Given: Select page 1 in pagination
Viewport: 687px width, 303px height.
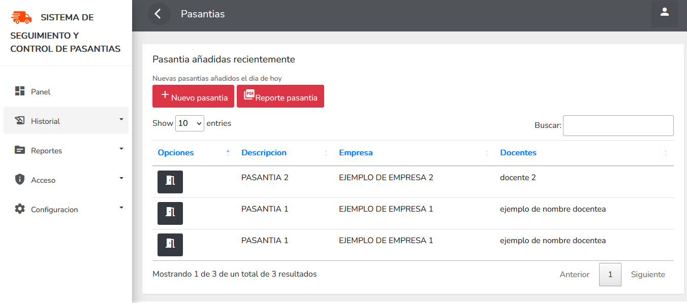Looking at the screenshot, I should [610, 275].
